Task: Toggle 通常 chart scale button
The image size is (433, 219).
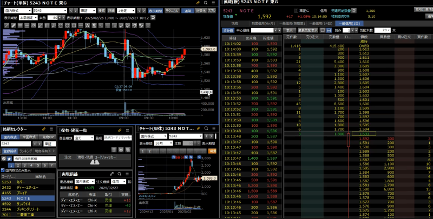Action: click(188, 11)
